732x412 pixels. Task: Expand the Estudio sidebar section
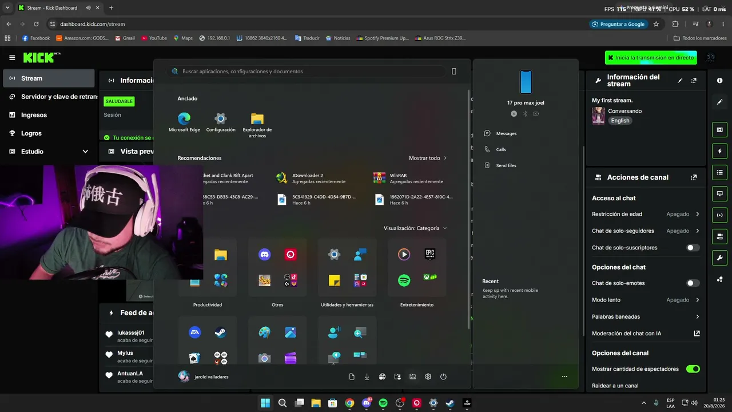(x=49, y=152)
